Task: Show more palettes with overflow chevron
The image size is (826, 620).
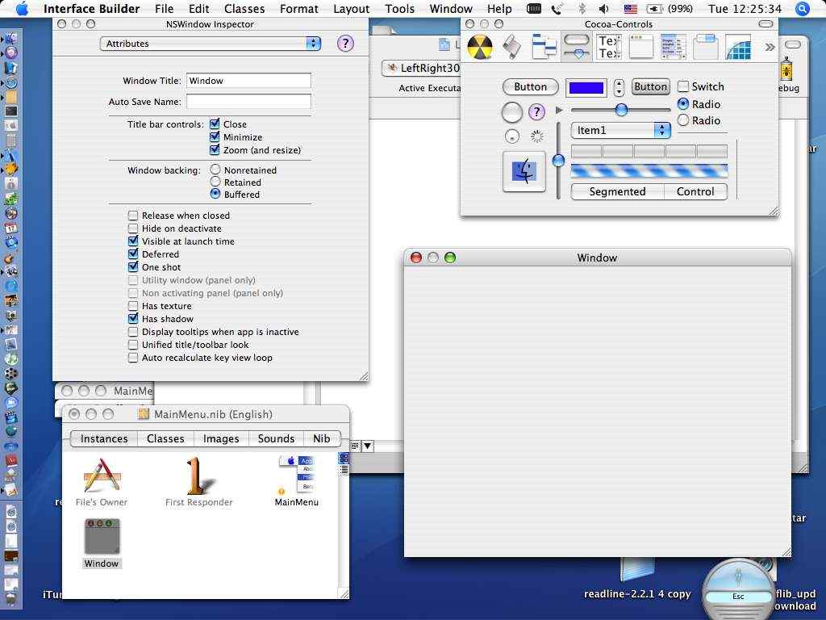Action: pyautogui.click(x=770, y=47)
